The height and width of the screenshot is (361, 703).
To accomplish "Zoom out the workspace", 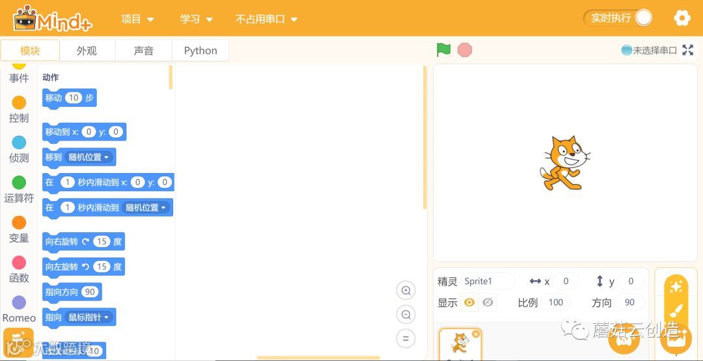I will pyautogui.click(x=406, y=314).
